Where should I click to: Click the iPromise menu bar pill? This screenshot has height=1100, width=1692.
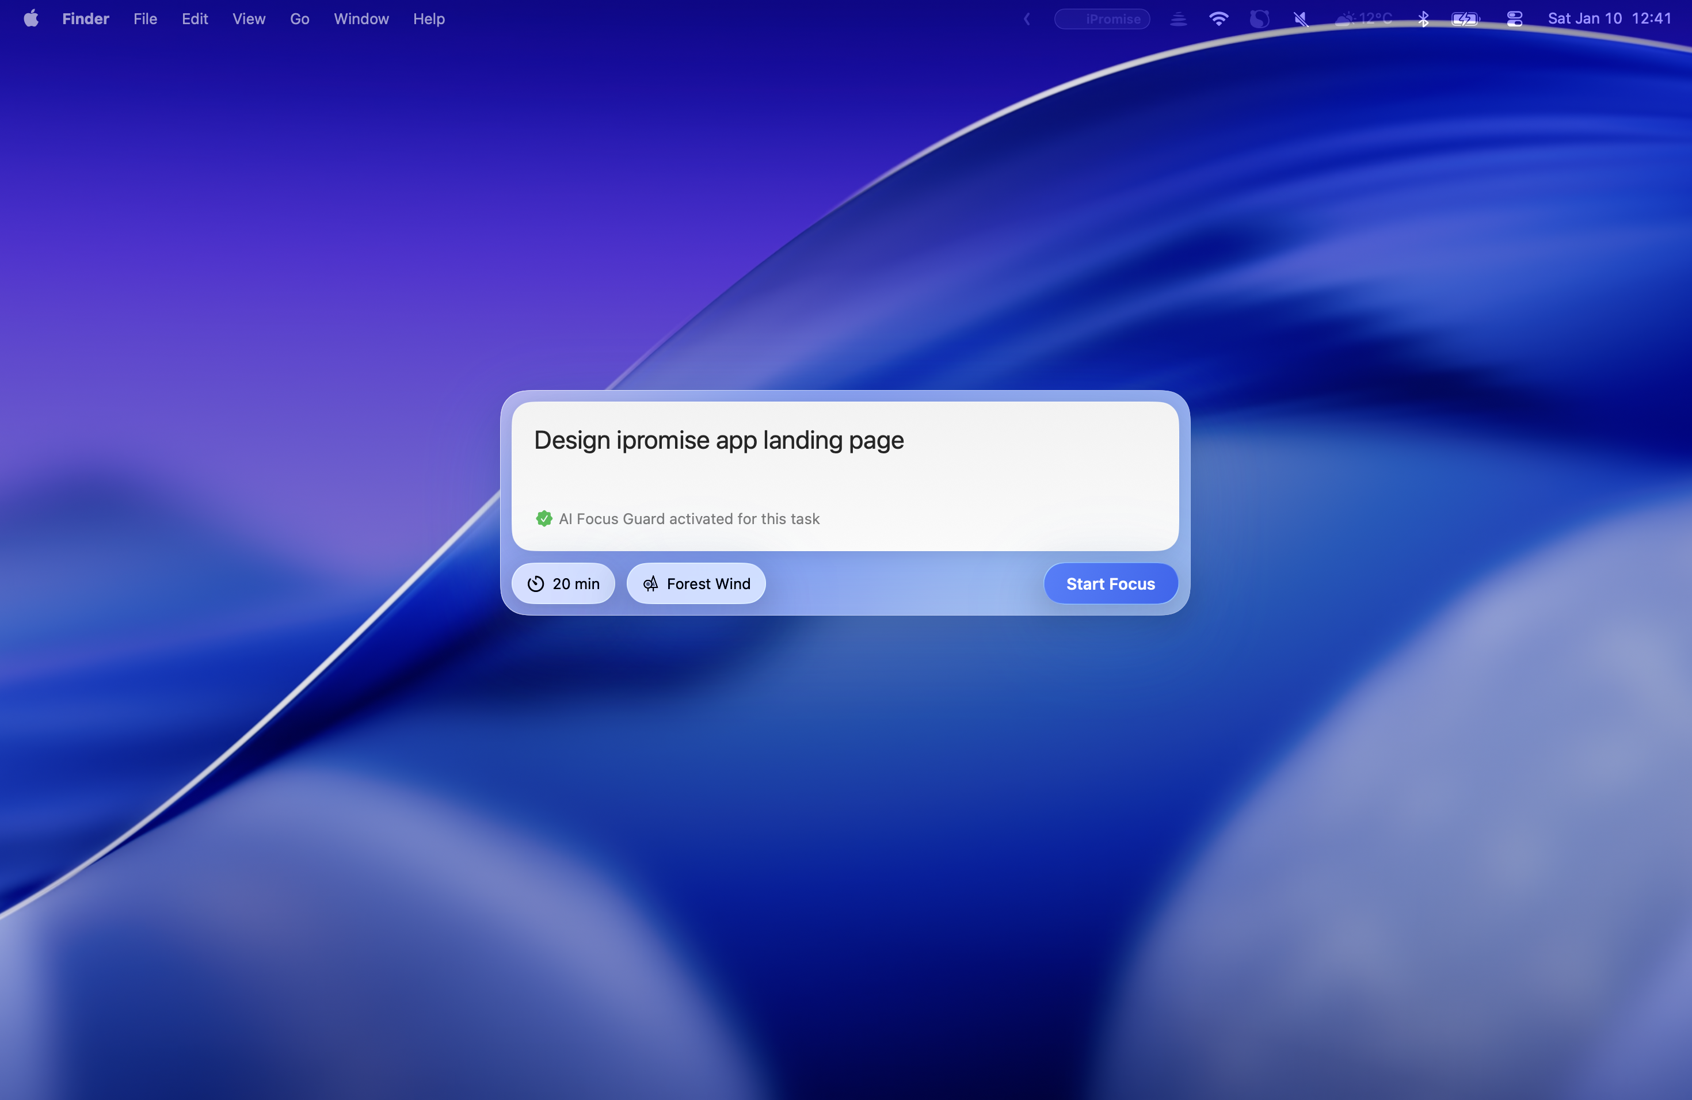[1101, 19]
